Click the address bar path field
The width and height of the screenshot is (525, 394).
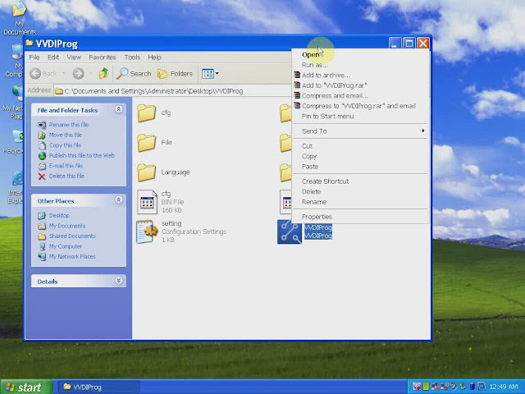tap(172, 91)
